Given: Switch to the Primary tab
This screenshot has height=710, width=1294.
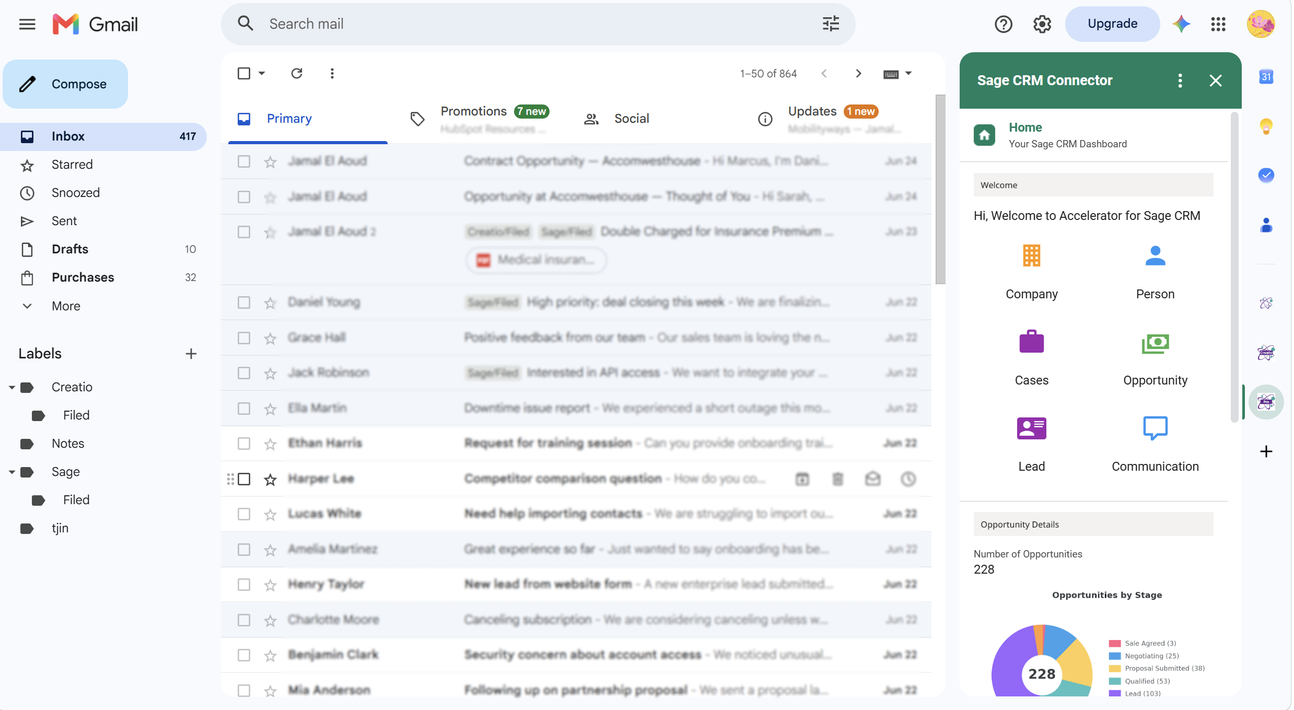Looking at the screenshot, I should point(308,119).
